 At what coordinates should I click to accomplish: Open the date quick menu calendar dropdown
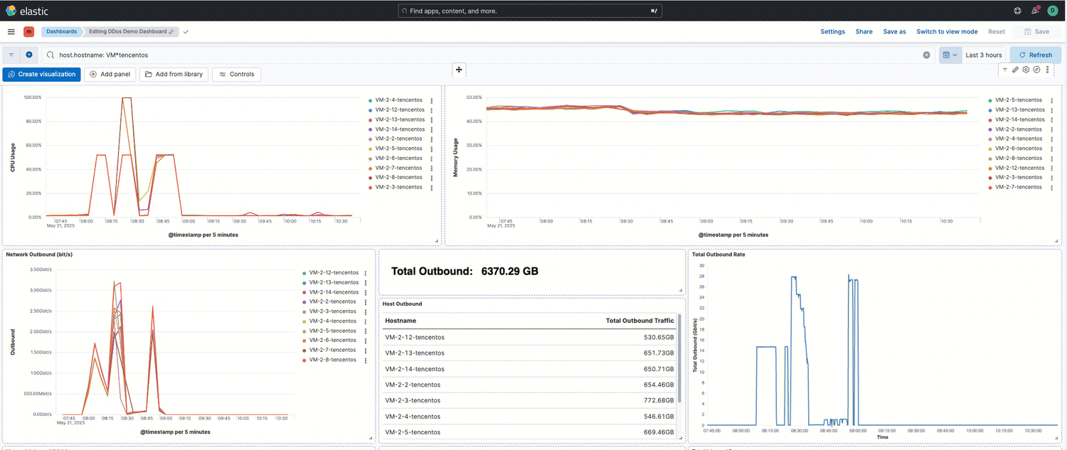pos(950,55)
